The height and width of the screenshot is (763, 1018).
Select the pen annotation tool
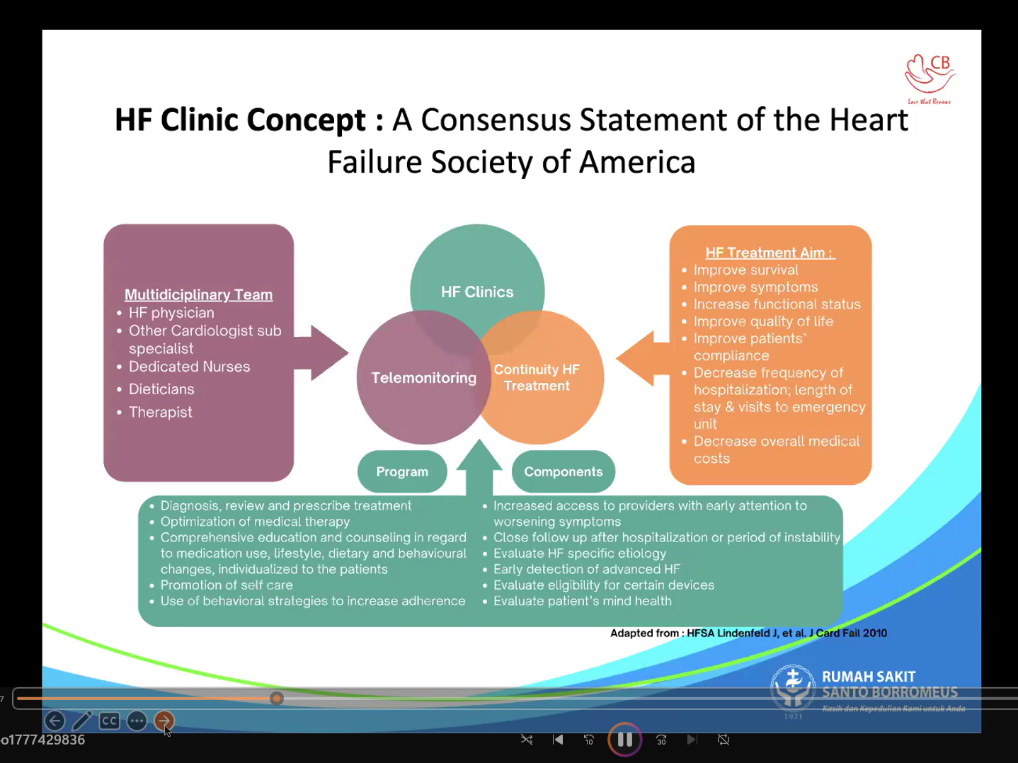[82, 721]
